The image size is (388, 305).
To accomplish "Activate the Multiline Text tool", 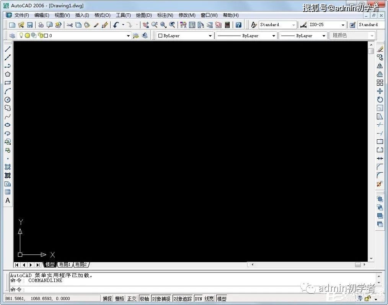I will click(x=7, y=201).
